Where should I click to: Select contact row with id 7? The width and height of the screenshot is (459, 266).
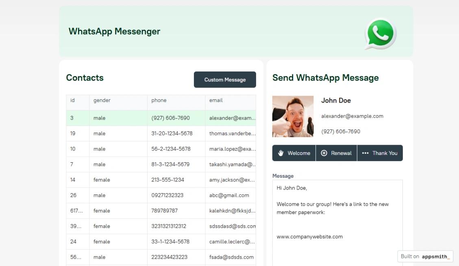click(x=161, y=164)
